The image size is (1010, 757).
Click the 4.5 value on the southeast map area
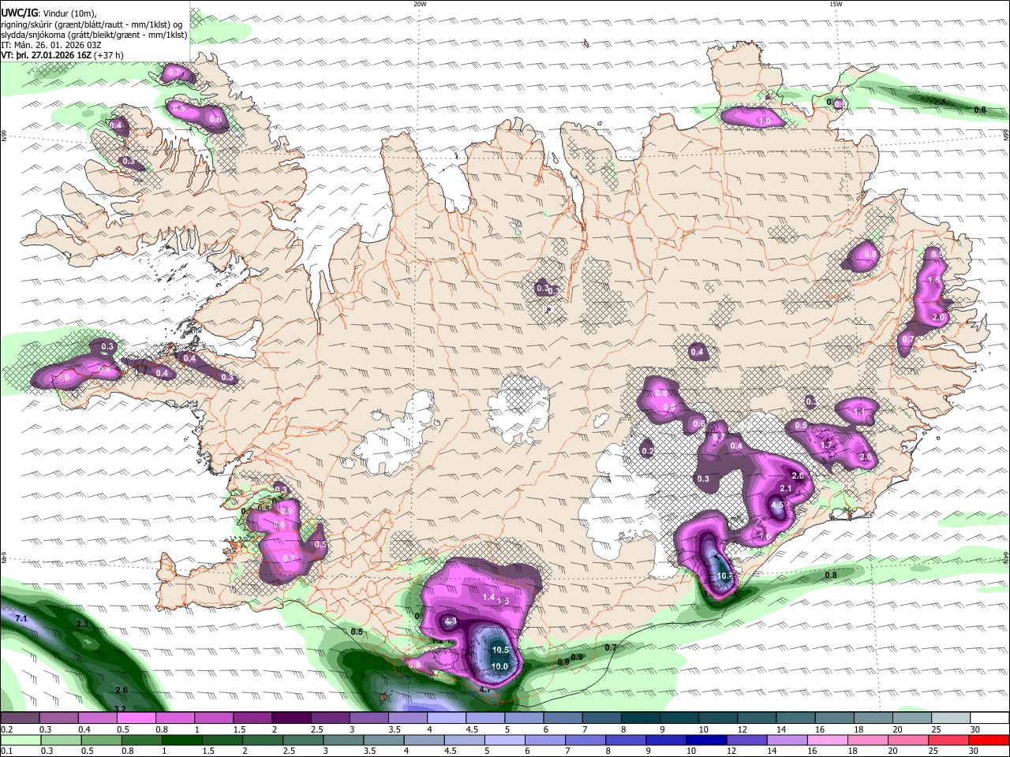(776, 505)
